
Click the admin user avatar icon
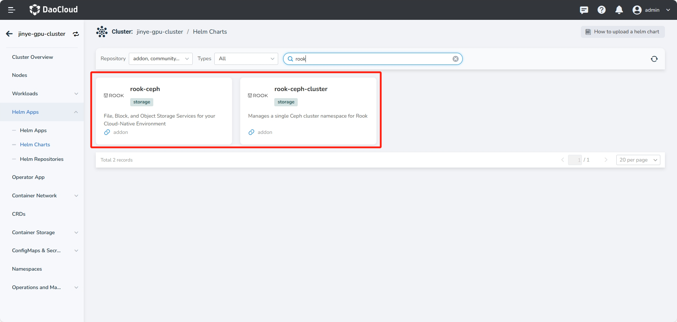click(x=637, y=10)
